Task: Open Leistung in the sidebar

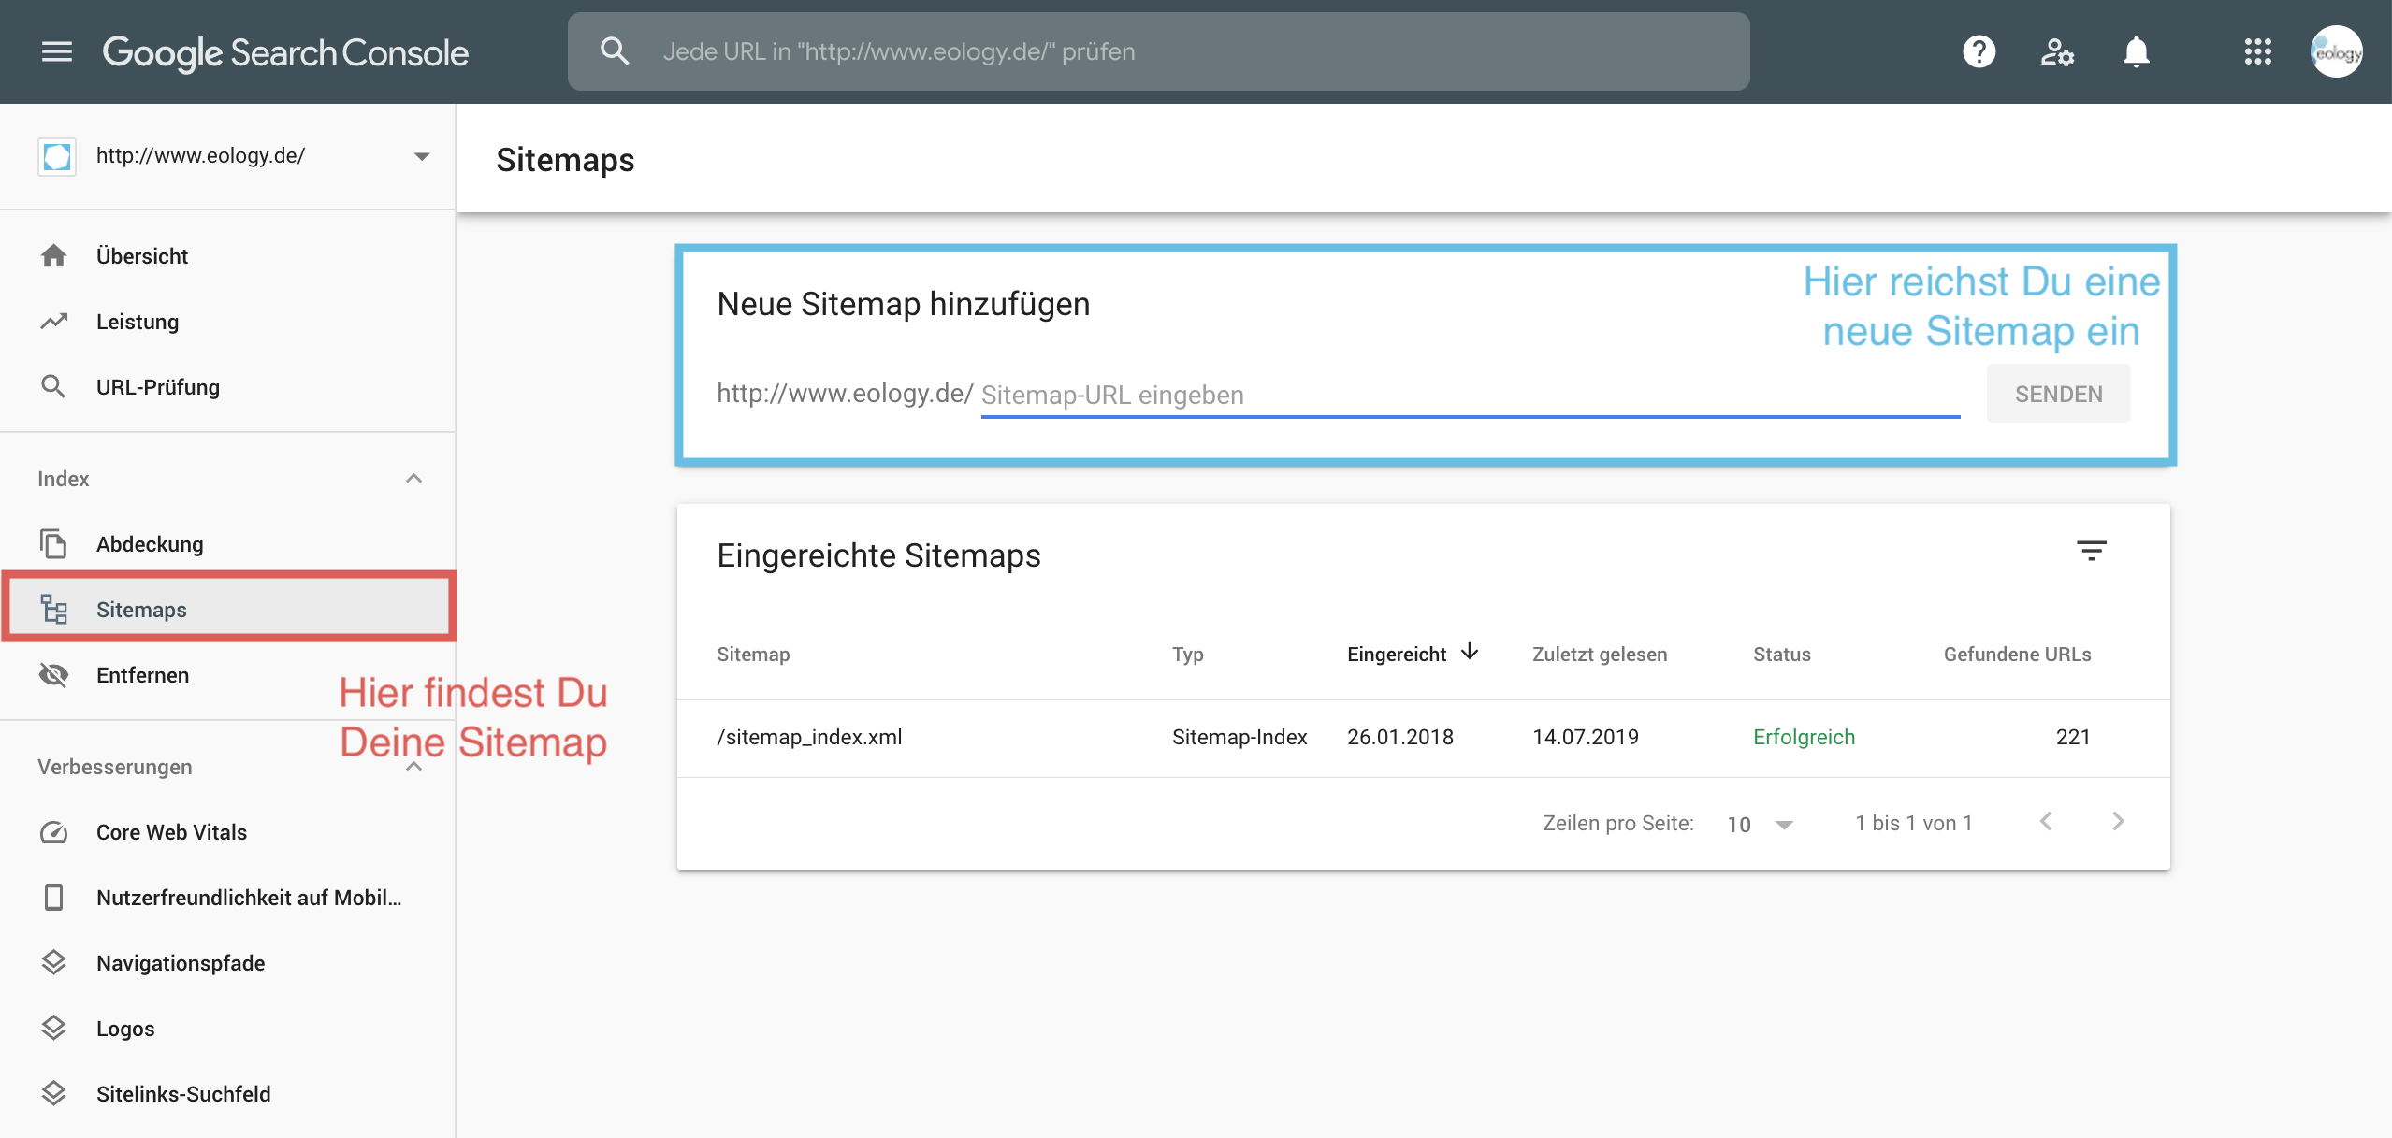Action: (x=228, y=321)
